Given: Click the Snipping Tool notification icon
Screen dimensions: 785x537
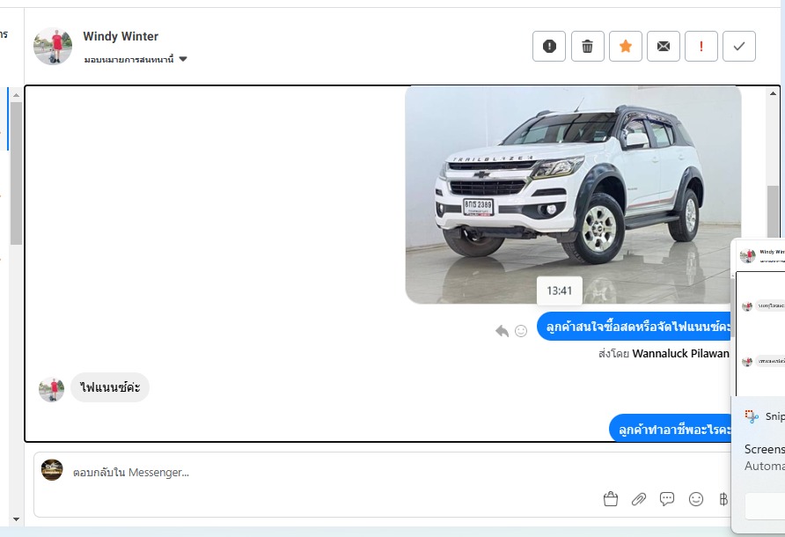Looking at the screenshot, I should [752, 416].
